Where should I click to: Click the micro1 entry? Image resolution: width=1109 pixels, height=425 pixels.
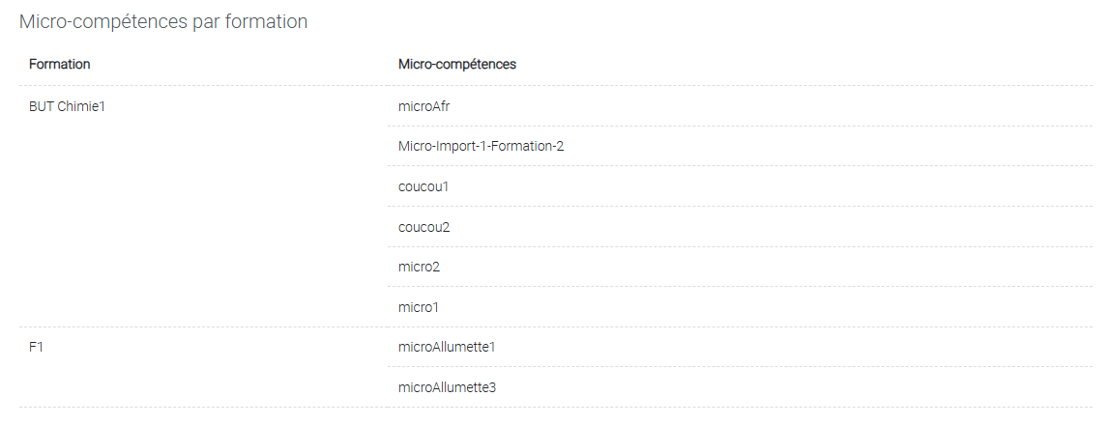[x=418, y=307]
